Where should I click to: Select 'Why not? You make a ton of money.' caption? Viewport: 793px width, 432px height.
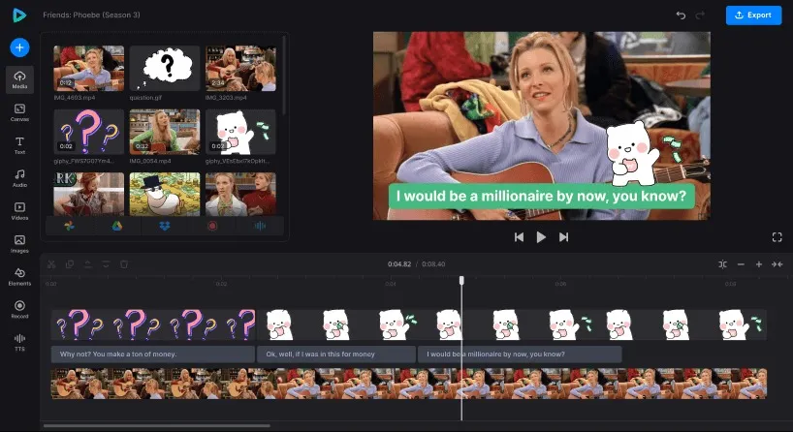153,355
